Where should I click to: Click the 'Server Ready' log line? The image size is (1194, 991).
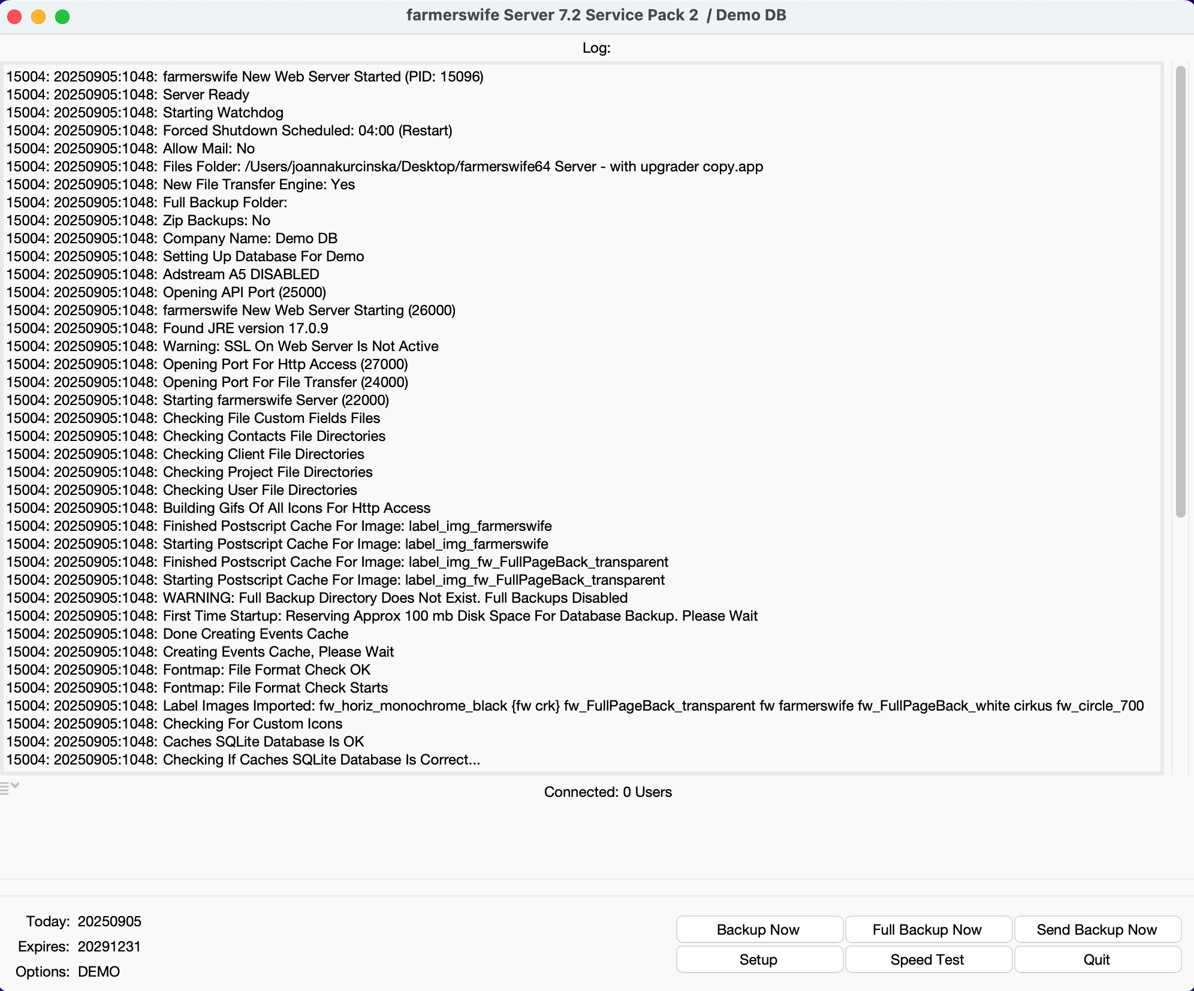point(206,95)
